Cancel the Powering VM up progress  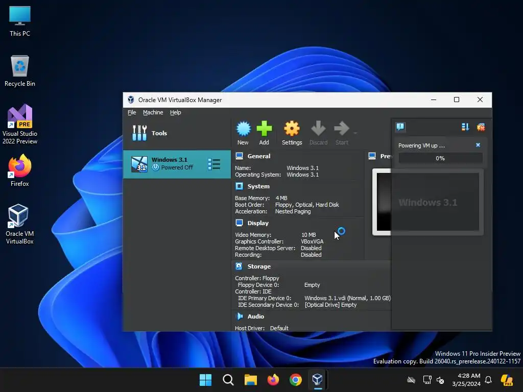coord(478,145)
